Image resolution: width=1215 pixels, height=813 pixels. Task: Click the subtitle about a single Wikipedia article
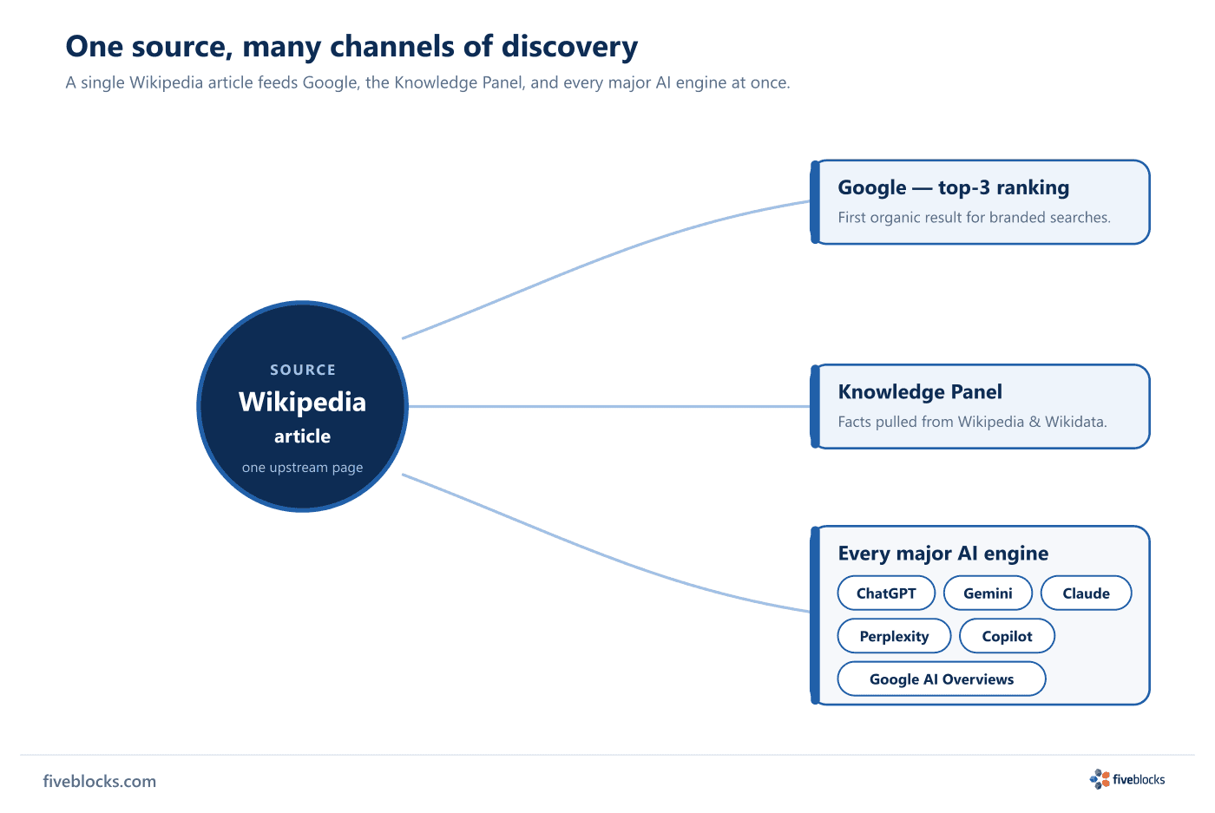(x=428, y=83)
